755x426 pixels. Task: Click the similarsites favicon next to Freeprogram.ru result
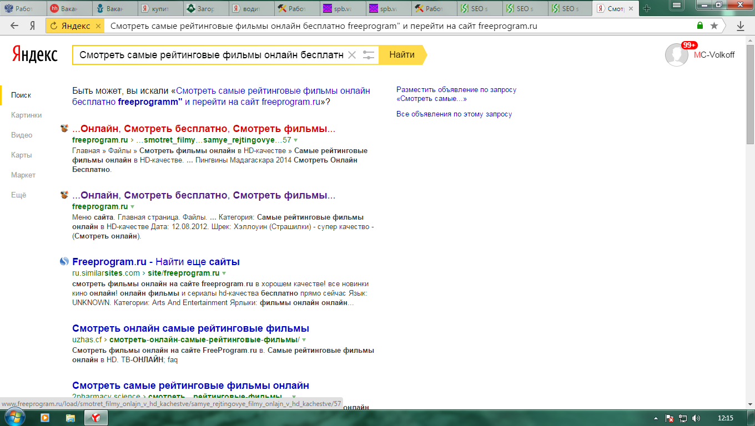(64, 262)
